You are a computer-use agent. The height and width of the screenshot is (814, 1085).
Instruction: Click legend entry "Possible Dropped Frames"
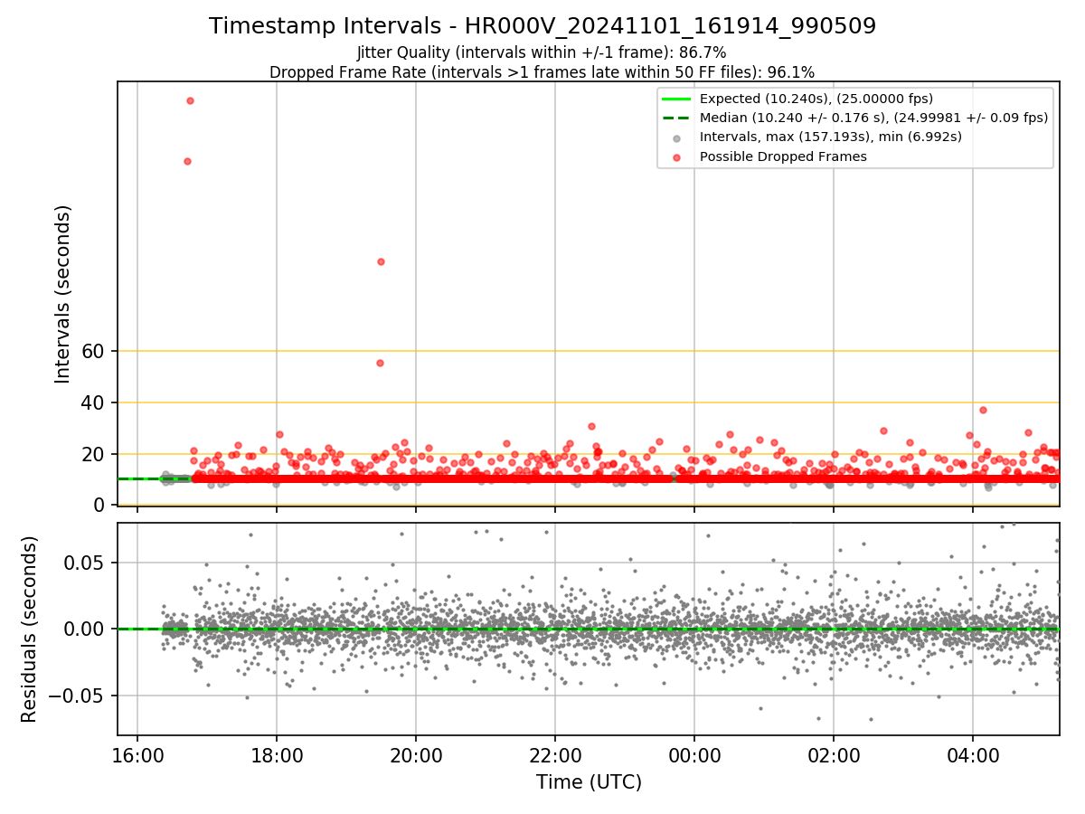click(783, 156)
